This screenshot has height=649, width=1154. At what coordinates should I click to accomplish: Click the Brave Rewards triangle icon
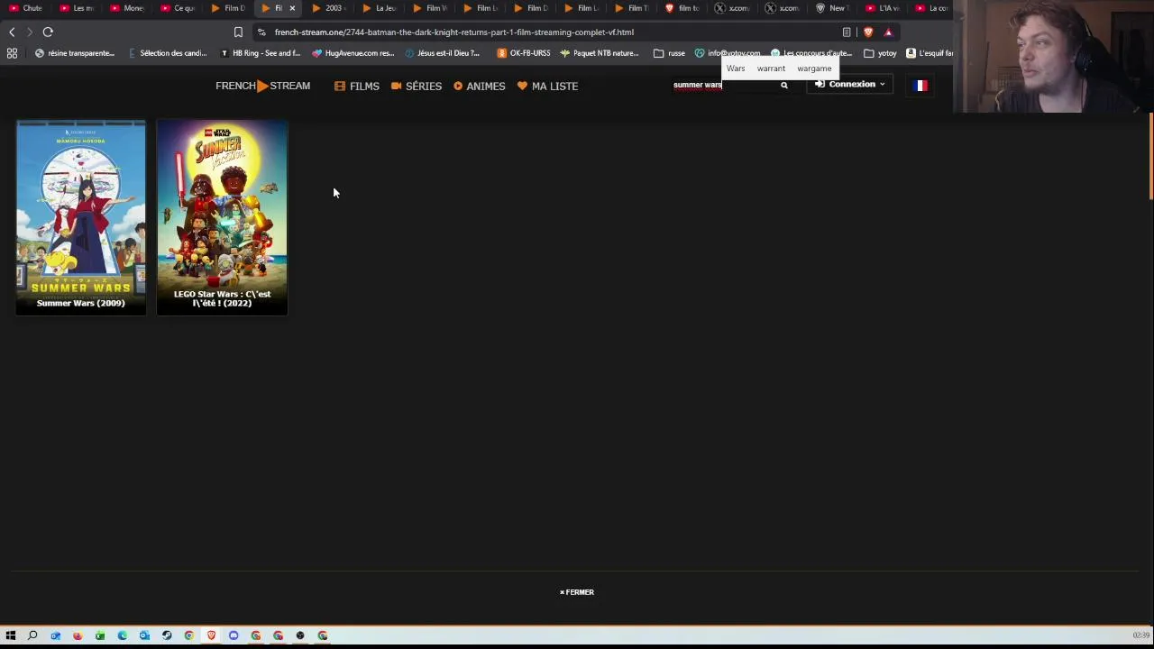(888, 32)
